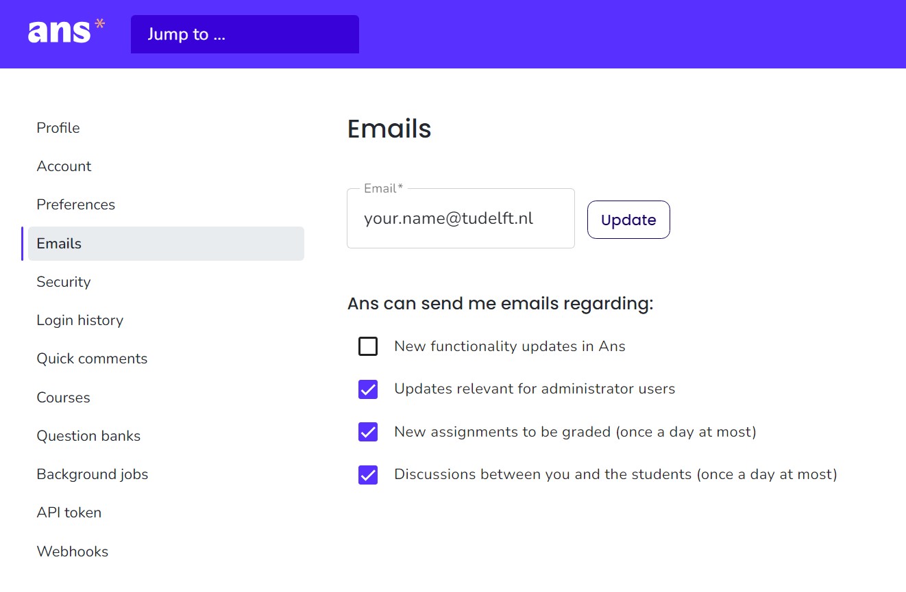Open Quick comments settings

click(92, 358)
